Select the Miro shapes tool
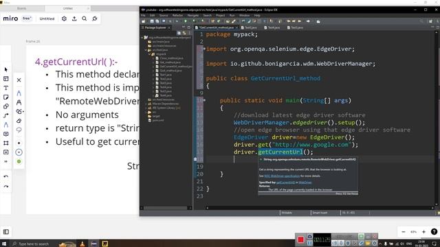This screenshot has height=247, width=440. click(6, 106)
